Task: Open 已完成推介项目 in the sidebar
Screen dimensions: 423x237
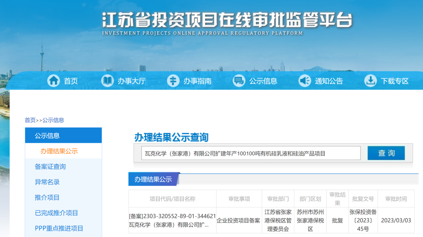Action: (x=56, y=213)
